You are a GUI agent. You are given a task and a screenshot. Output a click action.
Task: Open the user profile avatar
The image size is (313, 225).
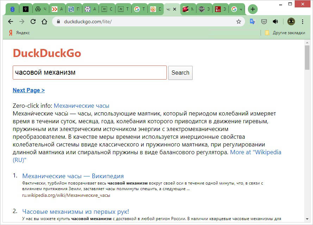tap(291, 21)
